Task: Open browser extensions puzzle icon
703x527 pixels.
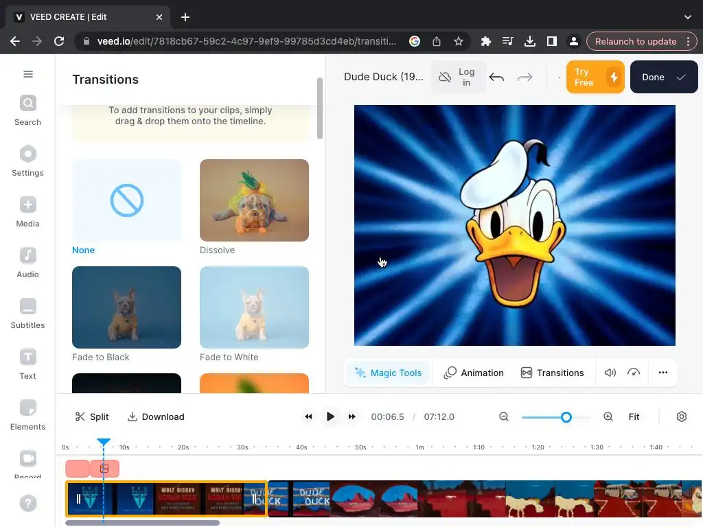Action: click(x=485, y=41)
